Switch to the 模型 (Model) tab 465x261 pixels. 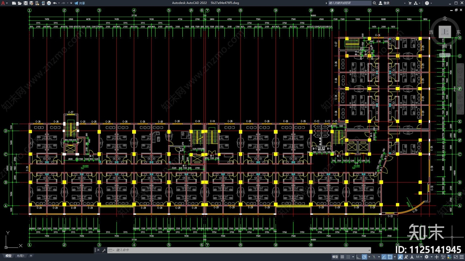pyautogui.click(x=8, y=256)
